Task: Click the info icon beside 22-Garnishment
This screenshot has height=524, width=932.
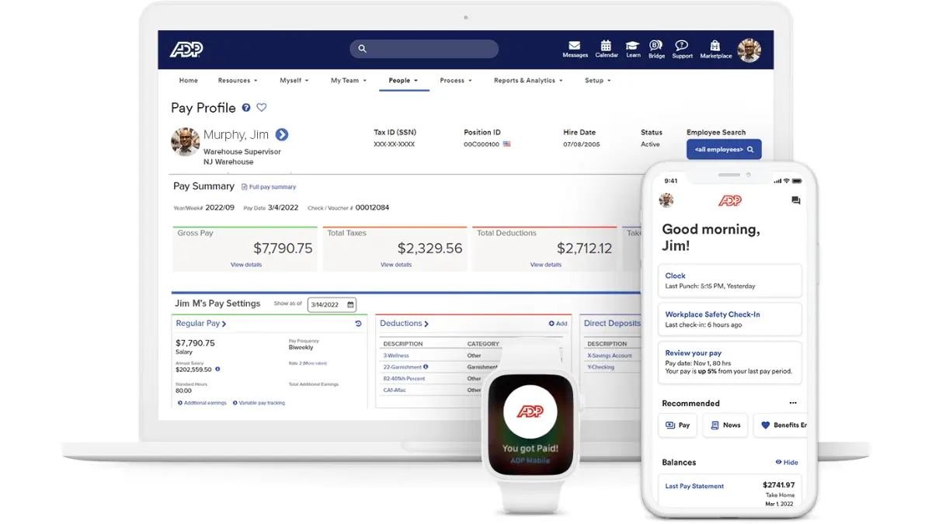Action: point(426,366)
